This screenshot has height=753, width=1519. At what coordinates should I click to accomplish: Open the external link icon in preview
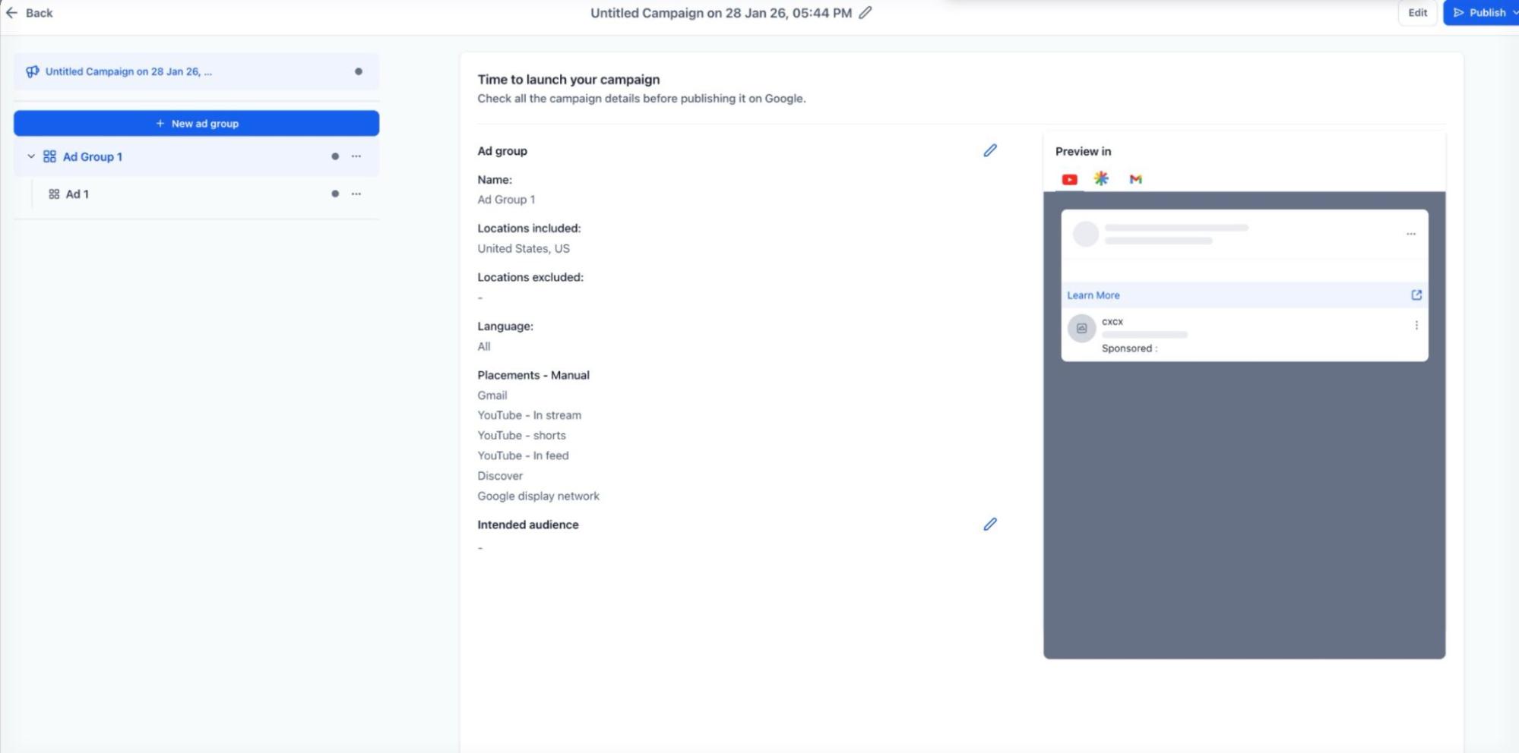tap(1416, 295)
